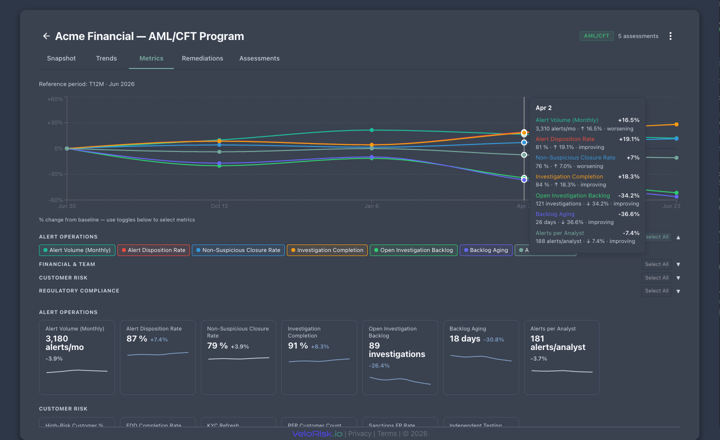The image size is (720, 440).
Task: Click Select All for Customer Risk
Action: point(657,277)
